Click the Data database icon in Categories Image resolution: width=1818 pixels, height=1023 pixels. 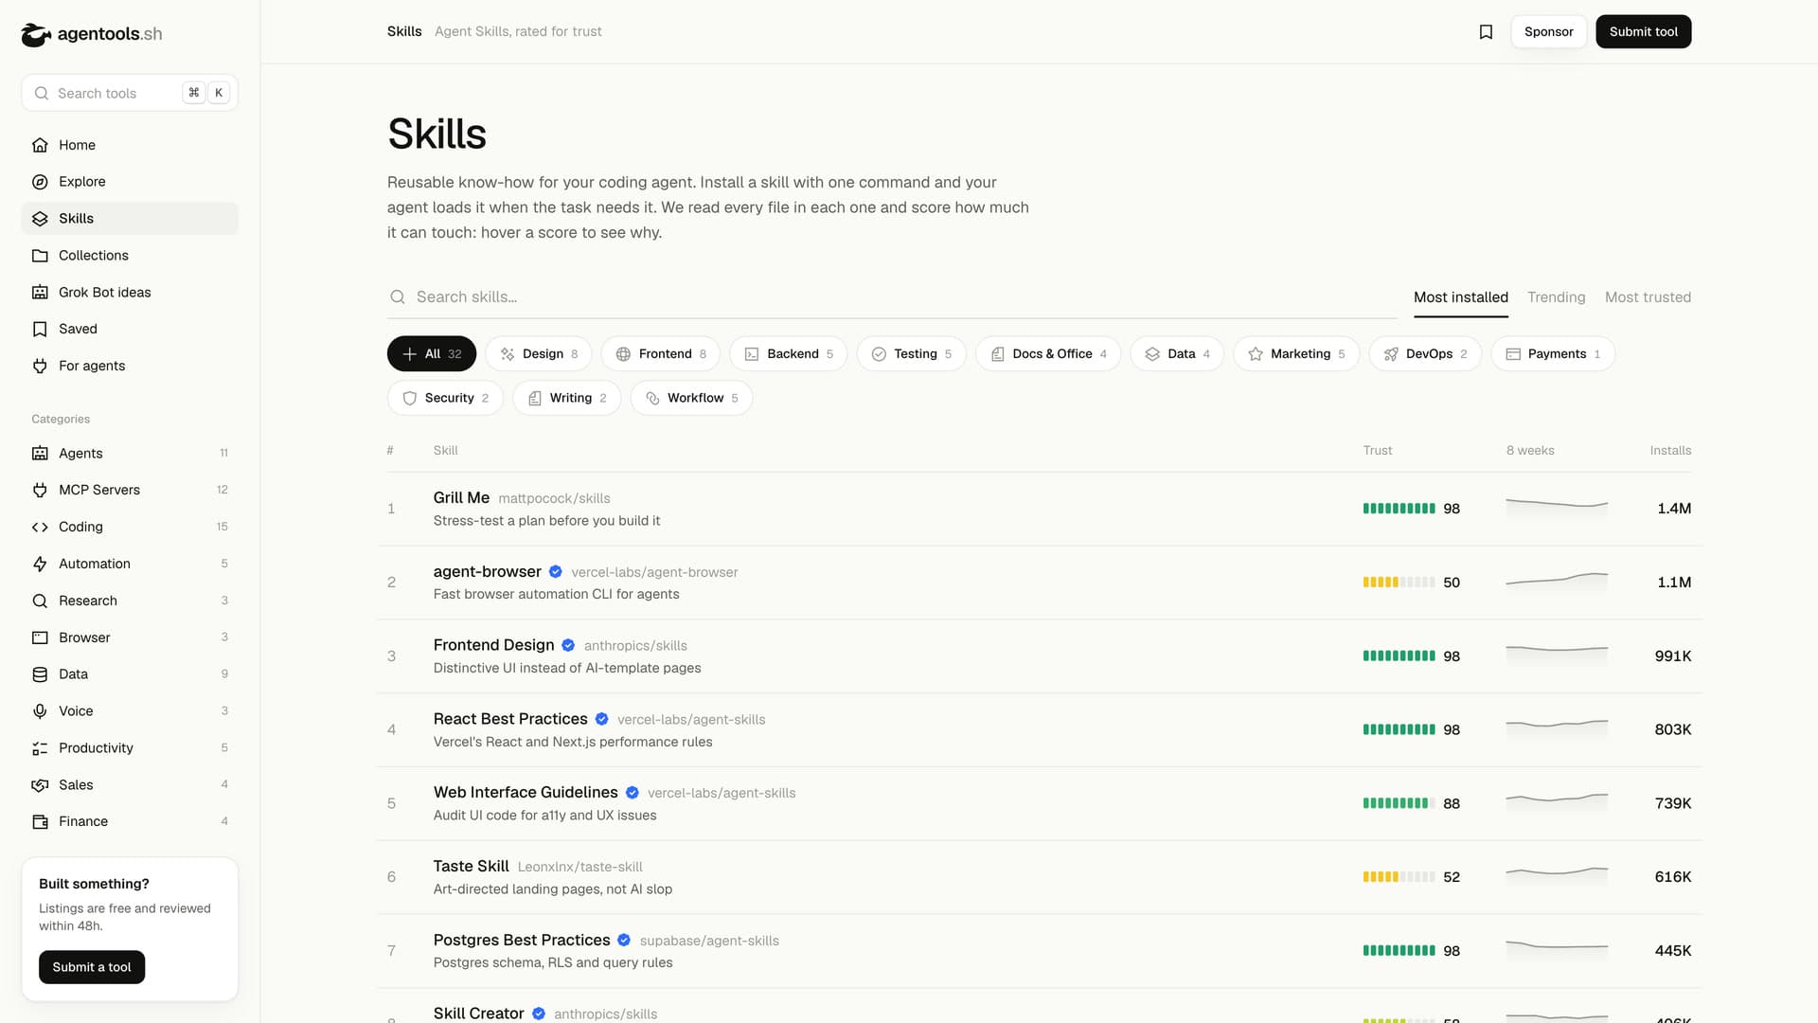(40, 674)
